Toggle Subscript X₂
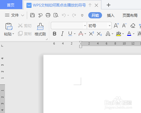Viewport: 141px width, 113px height. 99,34
